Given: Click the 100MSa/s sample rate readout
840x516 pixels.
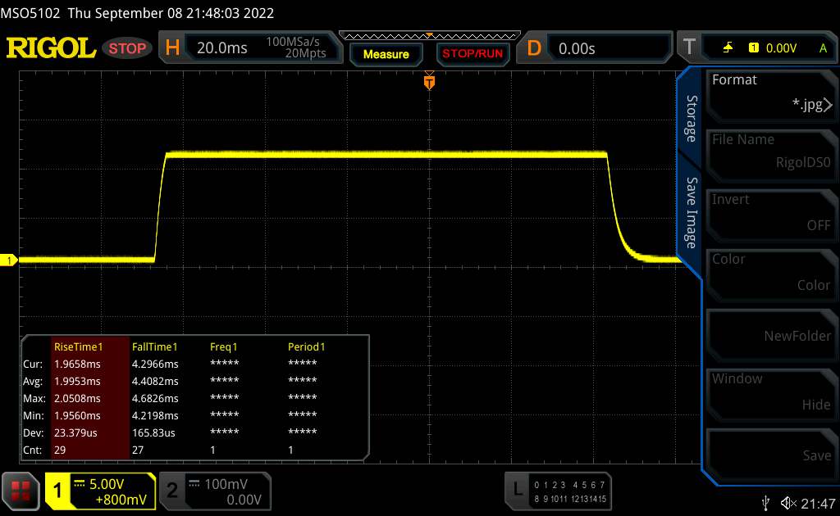Looking at the screenshot, I should coord(293,42).
